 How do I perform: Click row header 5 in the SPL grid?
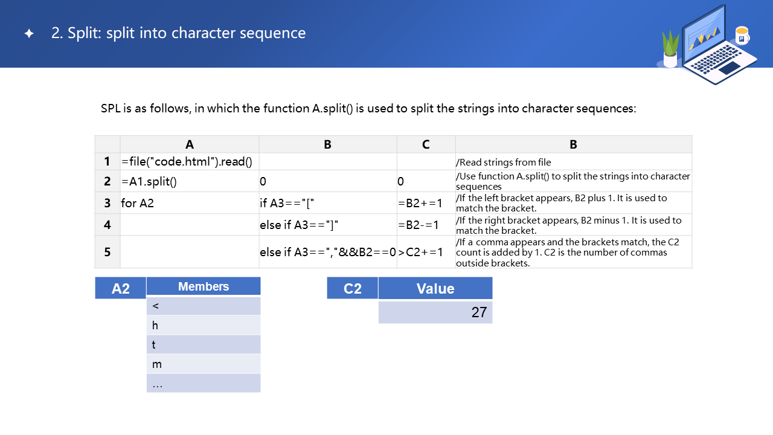coord(107,252)
